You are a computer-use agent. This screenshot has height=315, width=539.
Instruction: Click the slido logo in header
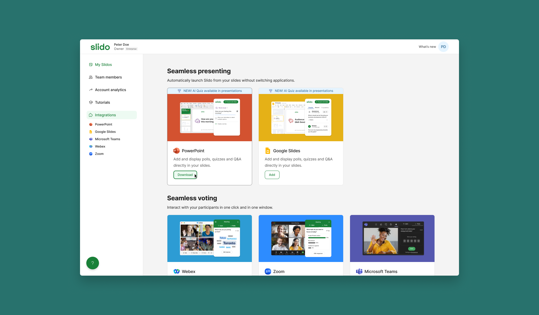(x=100, y=47)
